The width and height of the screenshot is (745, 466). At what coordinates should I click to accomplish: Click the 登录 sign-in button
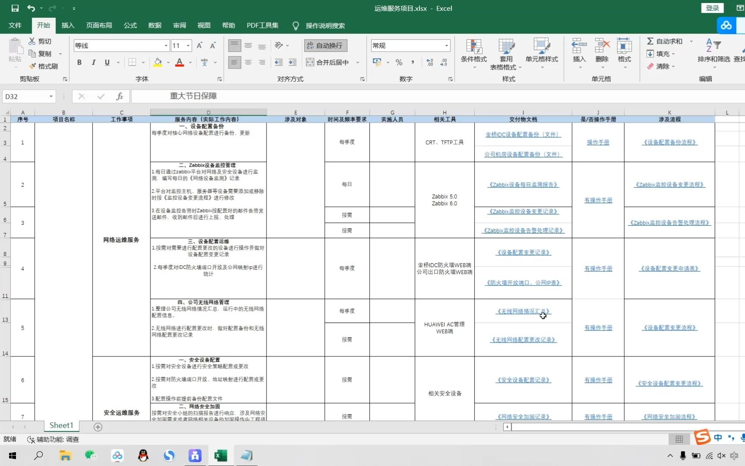click(712, 8)
